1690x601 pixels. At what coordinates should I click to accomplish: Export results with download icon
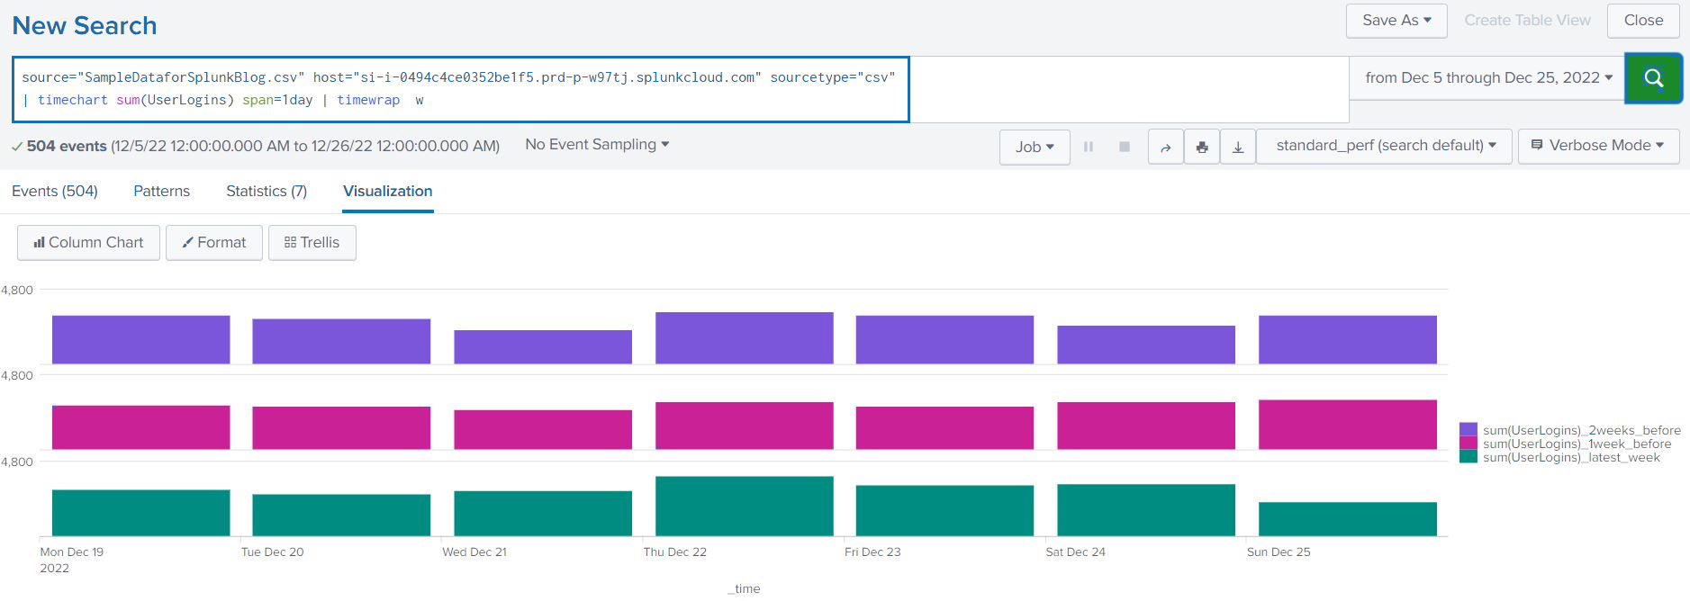(x=1238, y=147)
